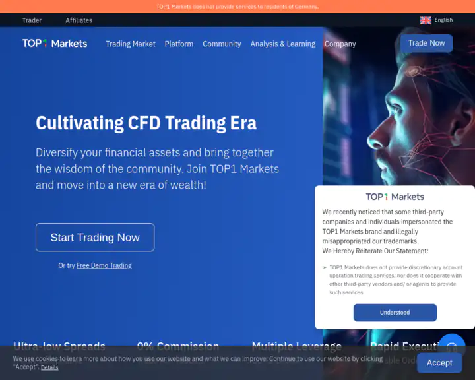
Task: Click the TOP1 Markets header logo
Action: pyautogui.click(x=55, y=44)
